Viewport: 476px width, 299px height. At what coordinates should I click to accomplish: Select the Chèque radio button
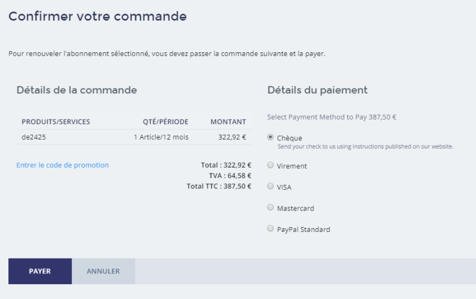pyautogui.click(x=271, y=137)
